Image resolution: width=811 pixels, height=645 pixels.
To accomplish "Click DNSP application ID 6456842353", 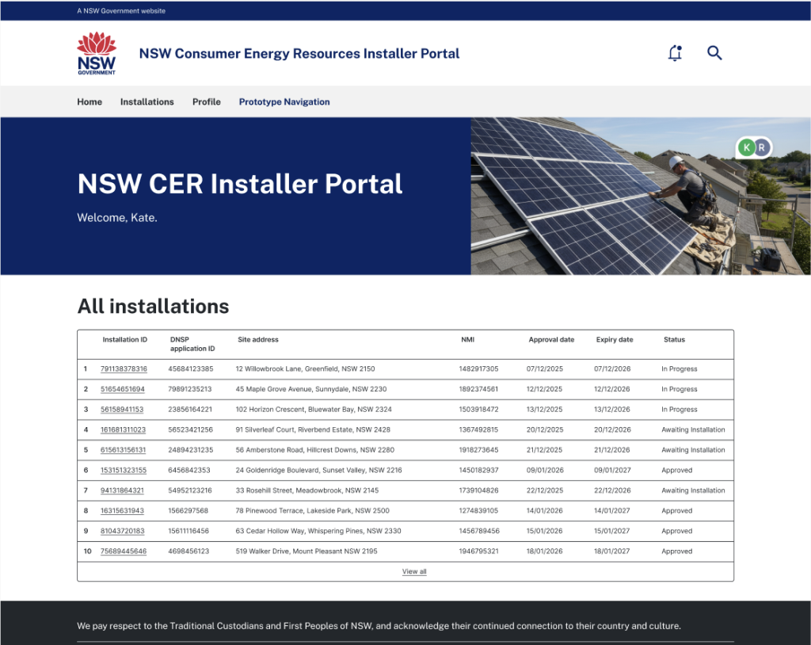I will 189,470.
